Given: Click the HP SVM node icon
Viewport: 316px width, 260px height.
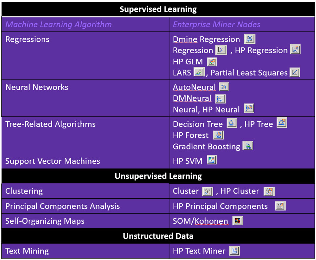Looking at the screenshot, I should point(212,160).
